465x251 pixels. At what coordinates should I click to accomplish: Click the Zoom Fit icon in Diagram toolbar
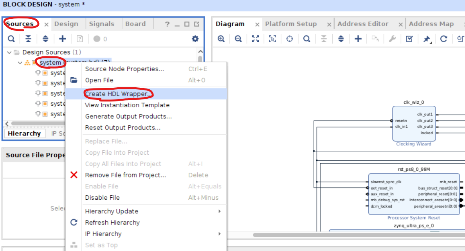[255, 39]
